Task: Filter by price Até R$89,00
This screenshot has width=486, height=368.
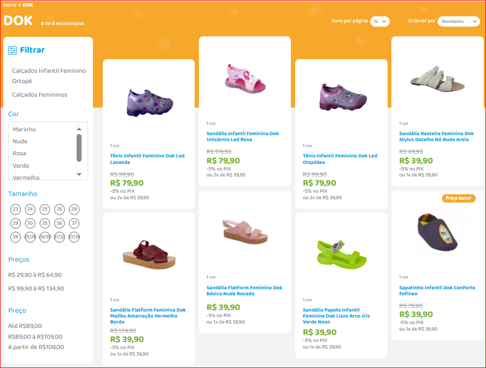Action: 25,326
